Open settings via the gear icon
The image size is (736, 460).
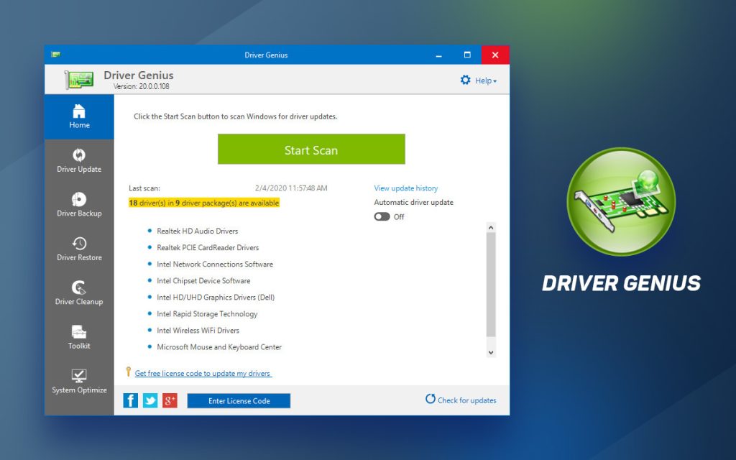(466, 80)
